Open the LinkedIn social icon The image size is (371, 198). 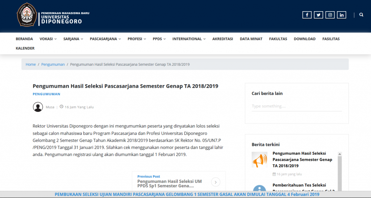coord(341,15)
